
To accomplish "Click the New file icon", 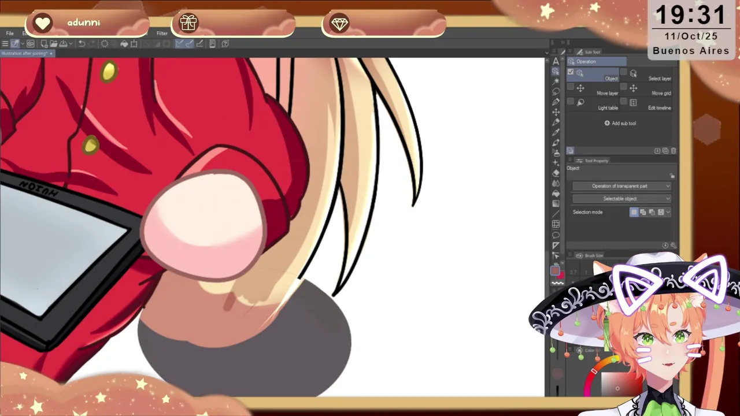I will tap(44, 44).
